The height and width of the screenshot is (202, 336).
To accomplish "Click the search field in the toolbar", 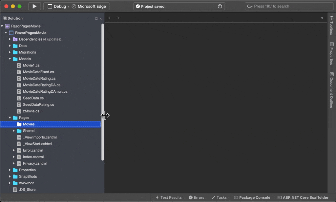I will click(288, 6).
